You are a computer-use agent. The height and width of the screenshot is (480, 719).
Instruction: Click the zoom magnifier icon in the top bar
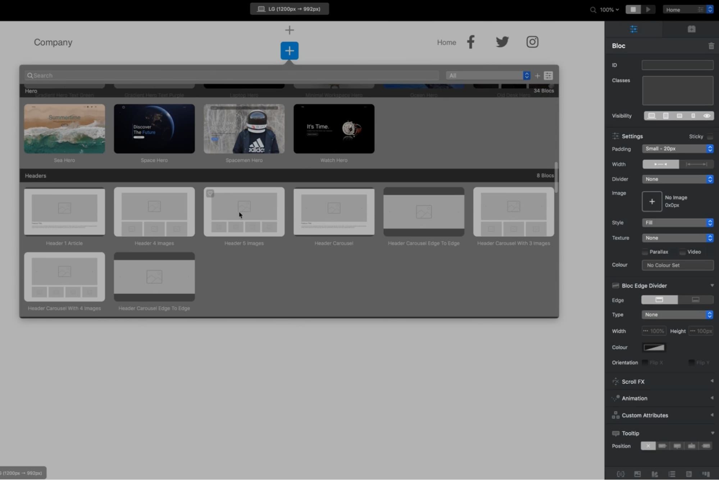point(593,10)
